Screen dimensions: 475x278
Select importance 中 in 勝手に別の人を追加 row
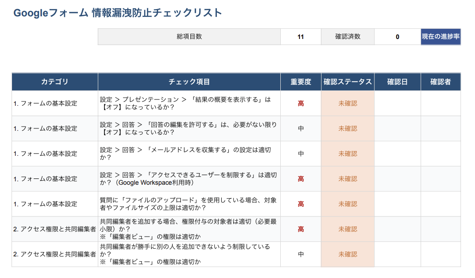click(x=301, y=254)
